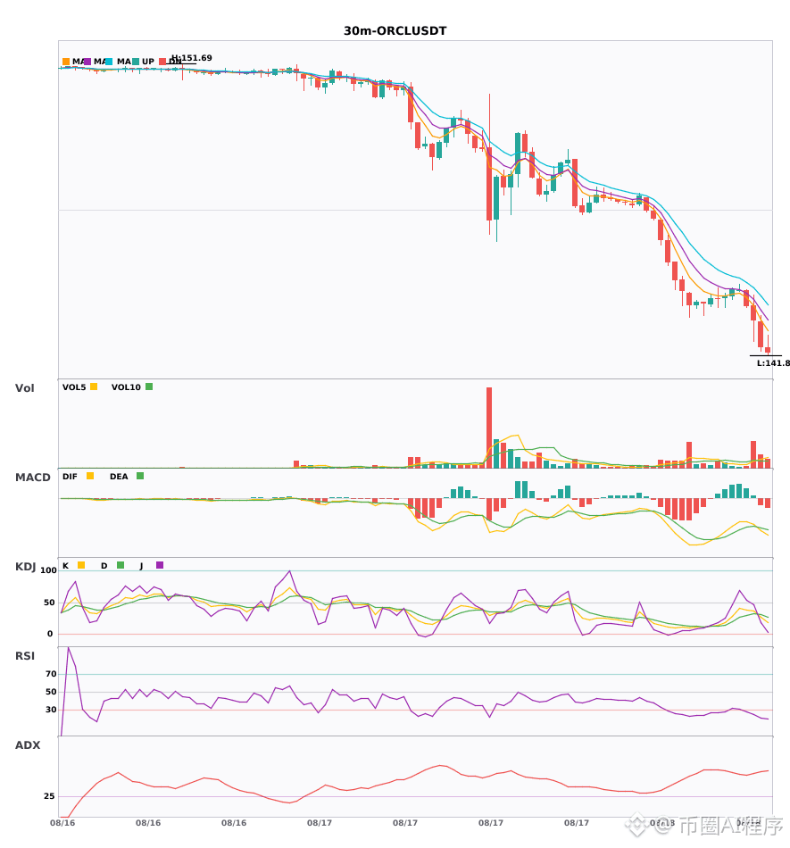790x848 pixels.
Task: Click the DIF legend text
Action: [x=70, y=477]
